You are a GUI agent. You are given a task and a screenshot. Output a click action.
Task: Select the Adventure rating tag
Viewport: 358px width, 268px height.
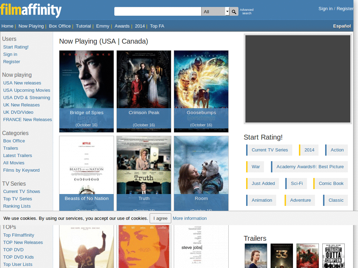pos(300,200)
